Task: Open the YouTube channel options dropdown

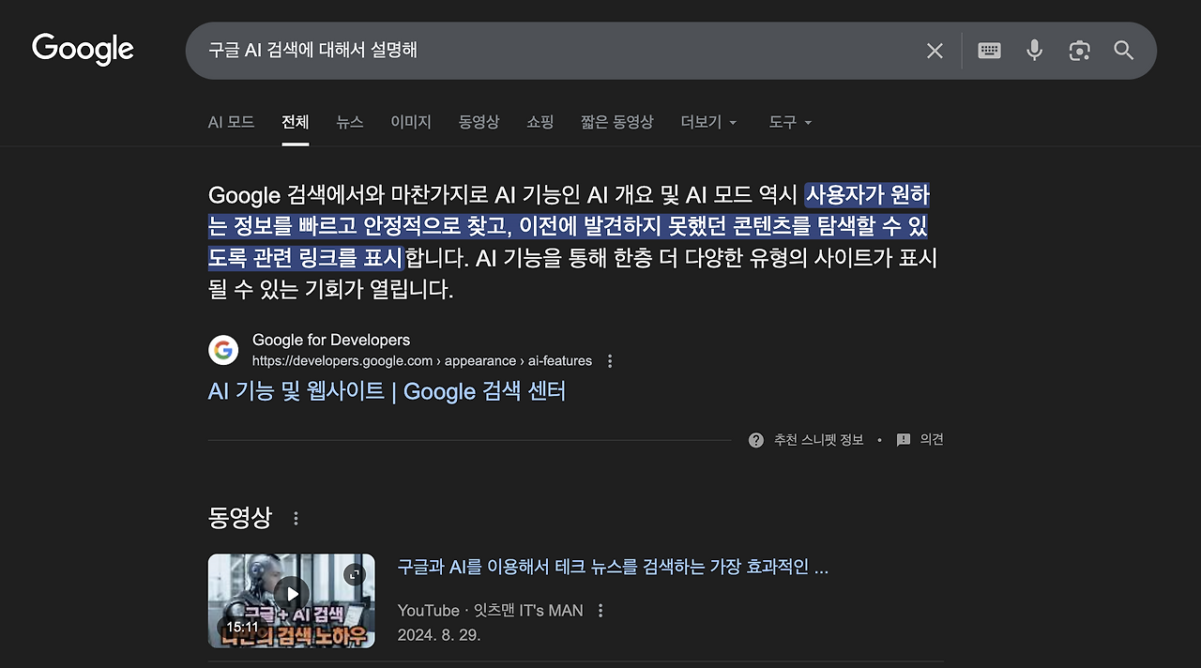Action: (x=599, y=610)
